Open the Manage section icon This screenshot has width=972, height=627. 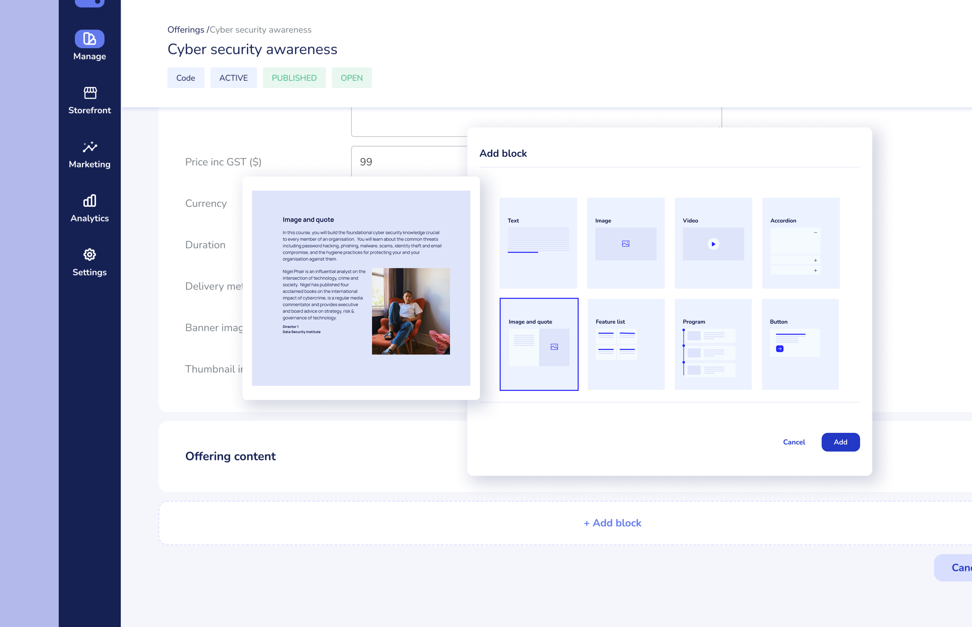click(x=89, y=39)
